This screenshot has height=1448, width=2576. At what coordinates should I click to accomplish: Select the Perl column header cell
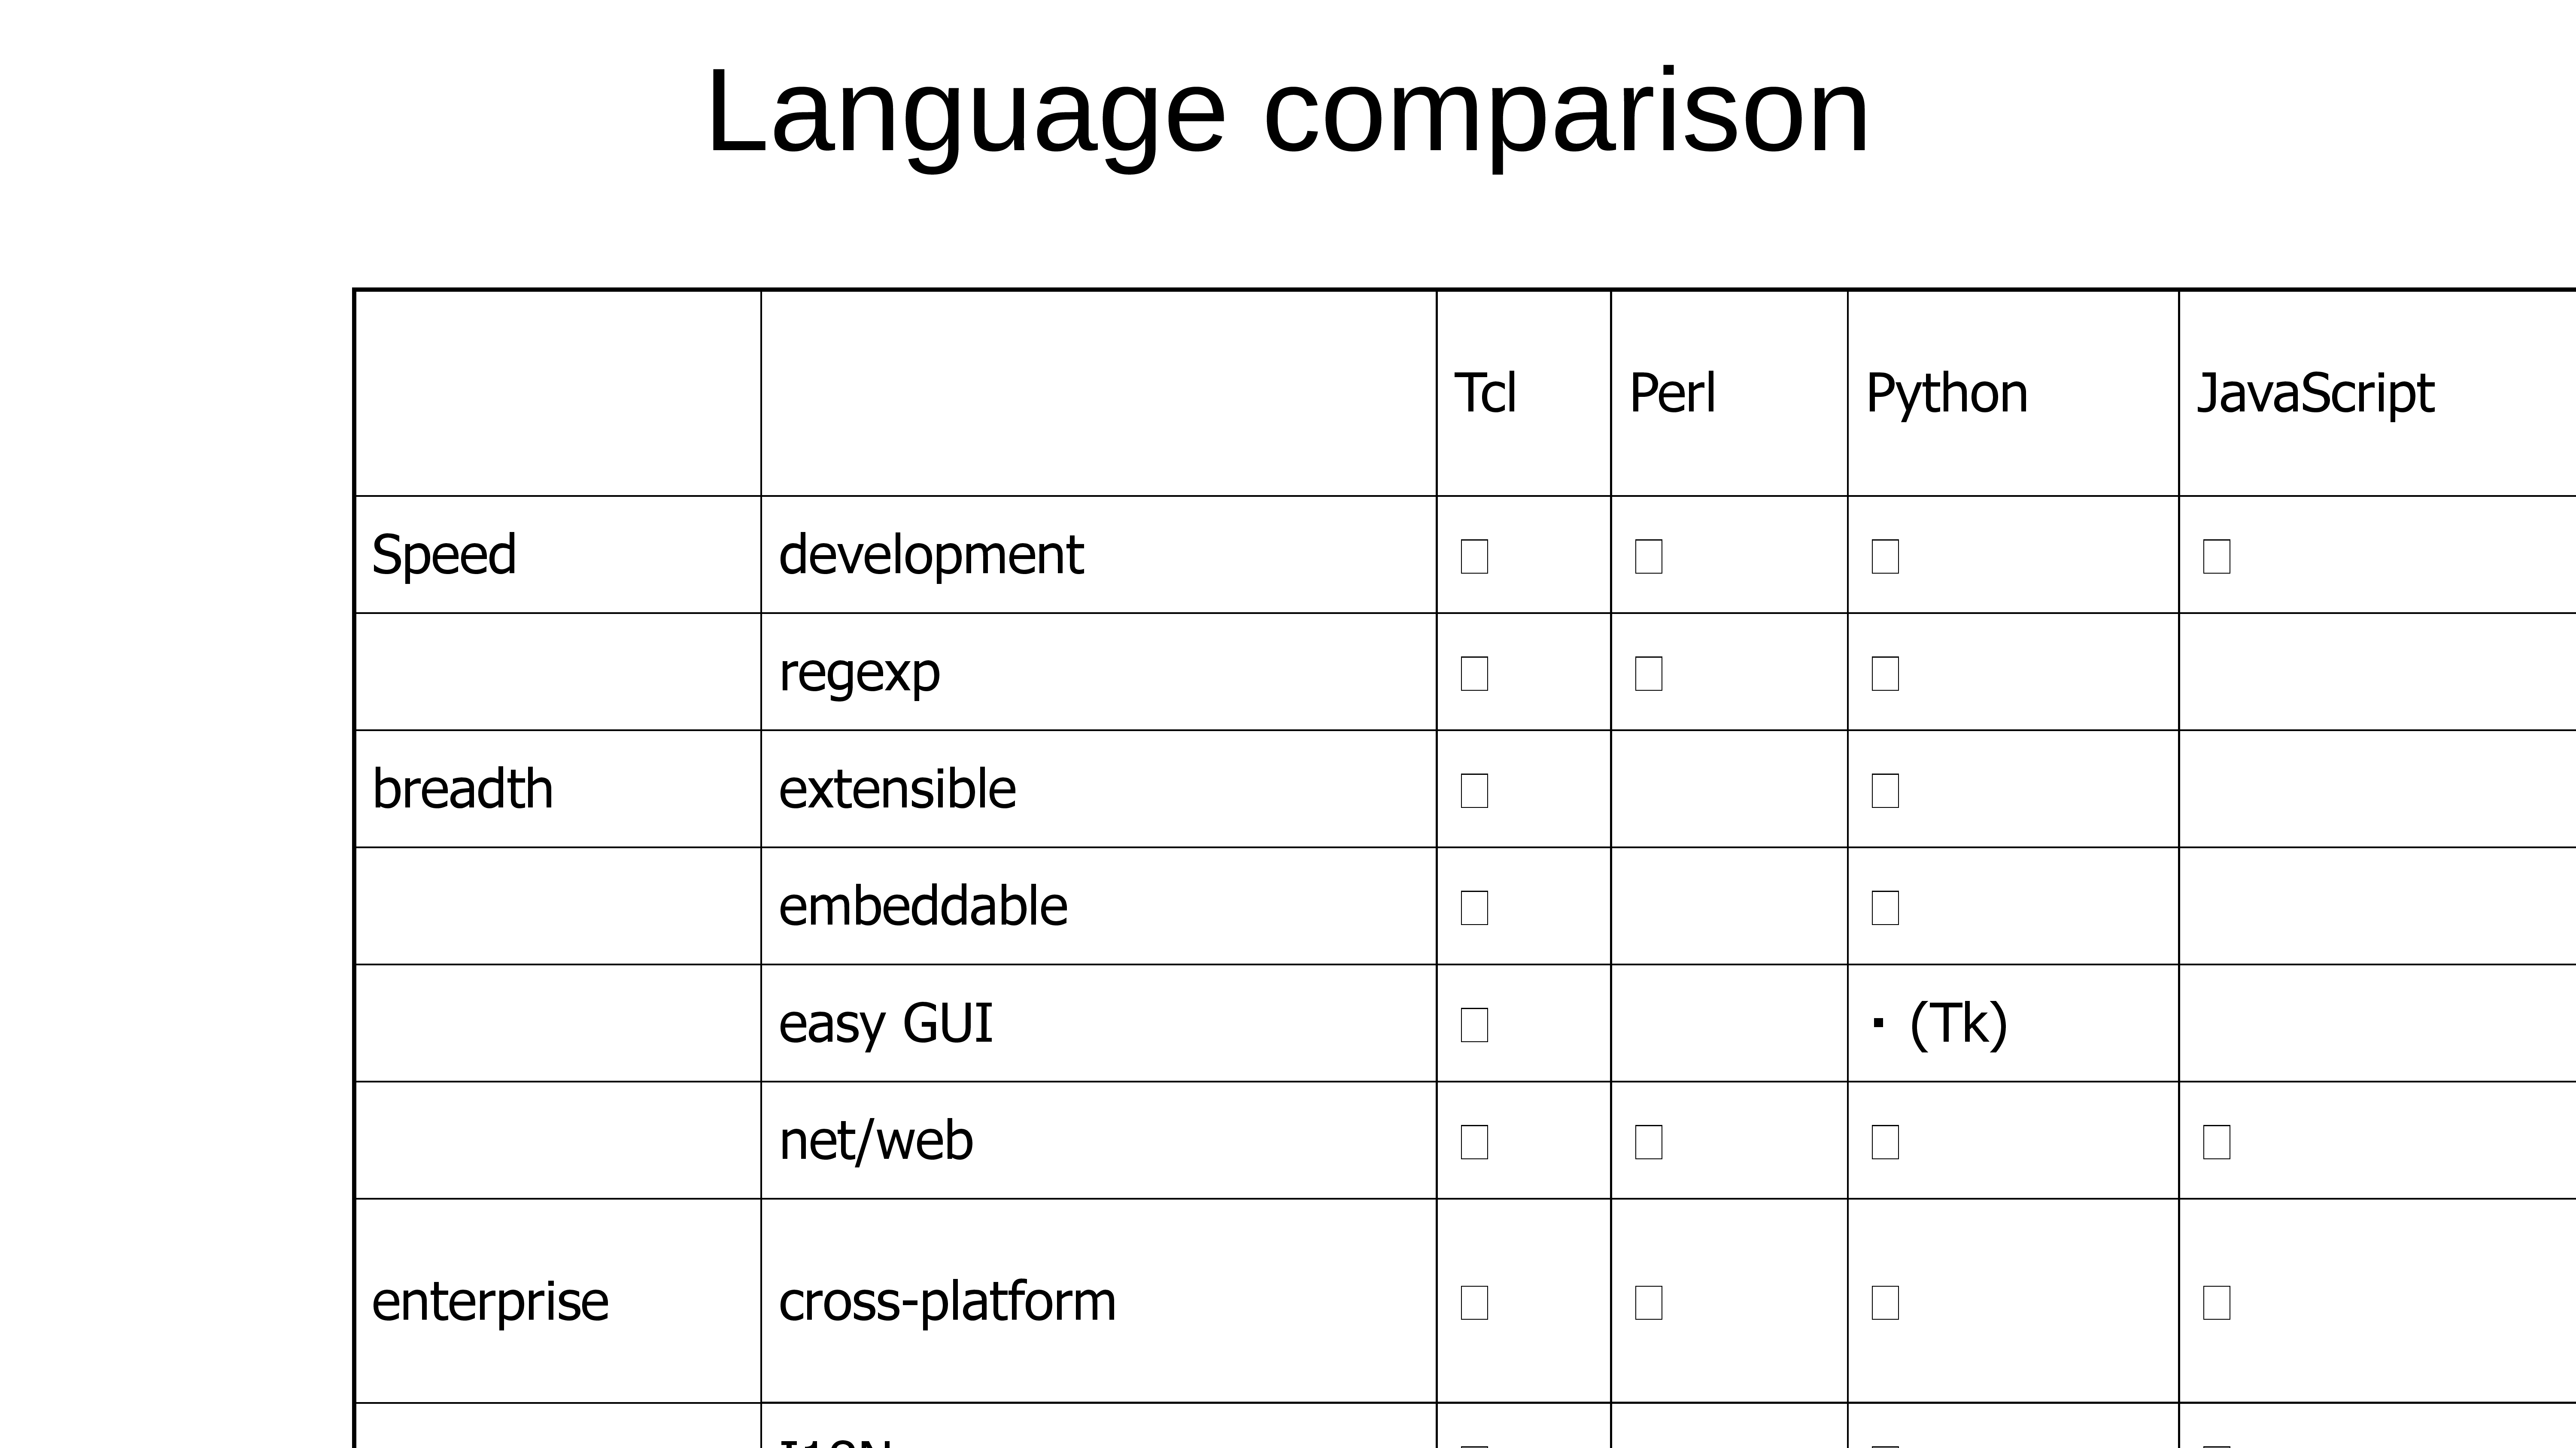pyautogui.click(x=1672, y=393)
